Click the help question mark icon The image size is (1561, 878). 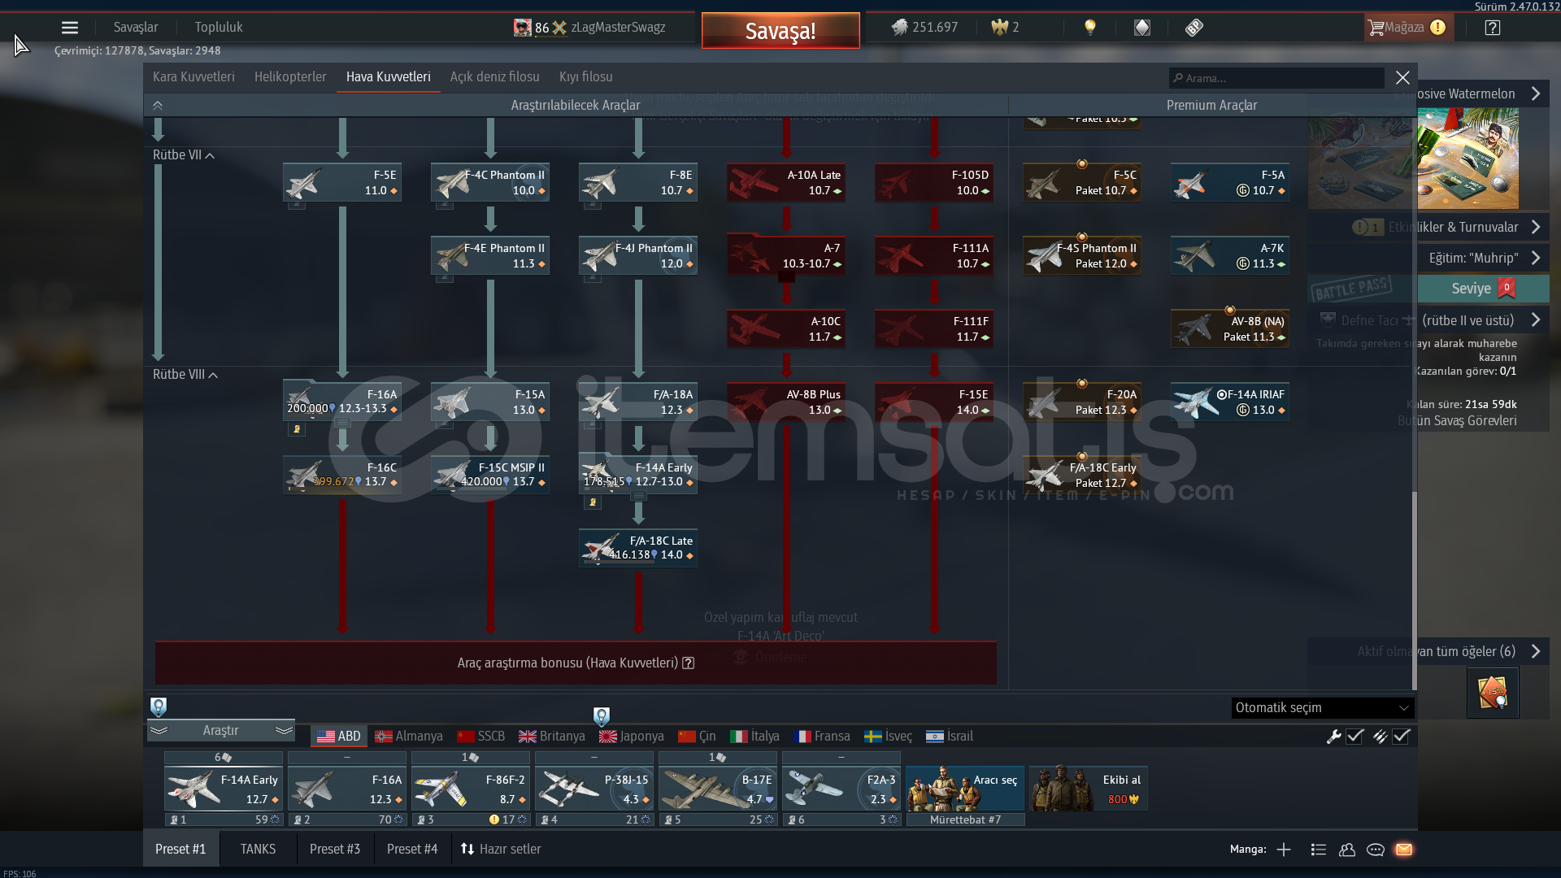[x=1493, y=28]
